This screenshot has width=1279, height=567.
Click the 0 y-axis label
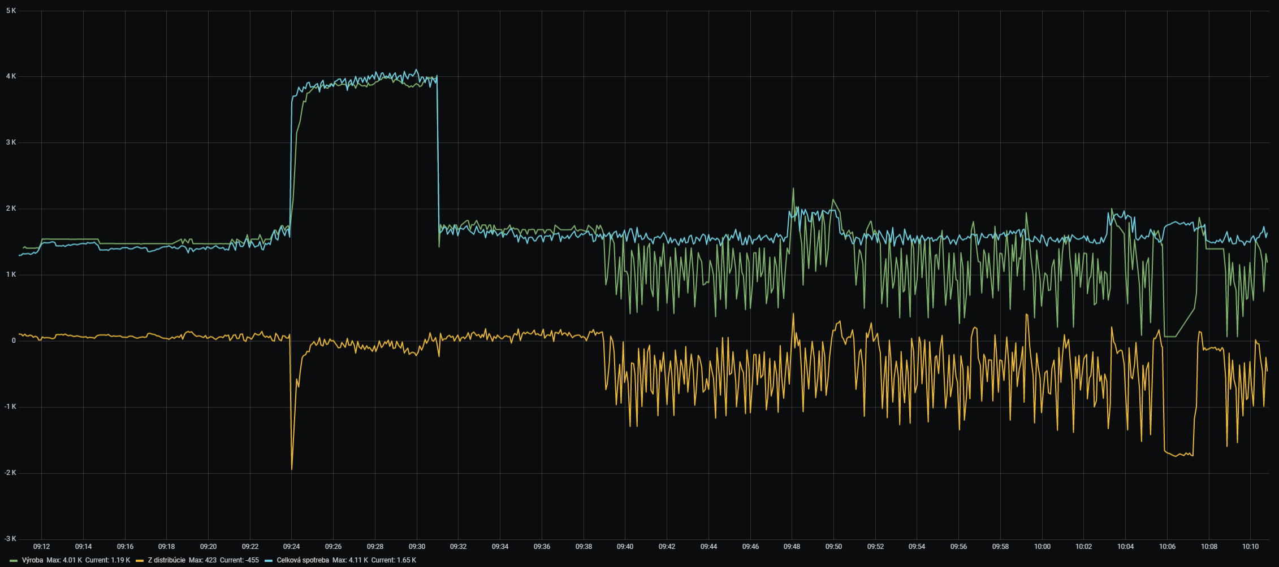14,341
